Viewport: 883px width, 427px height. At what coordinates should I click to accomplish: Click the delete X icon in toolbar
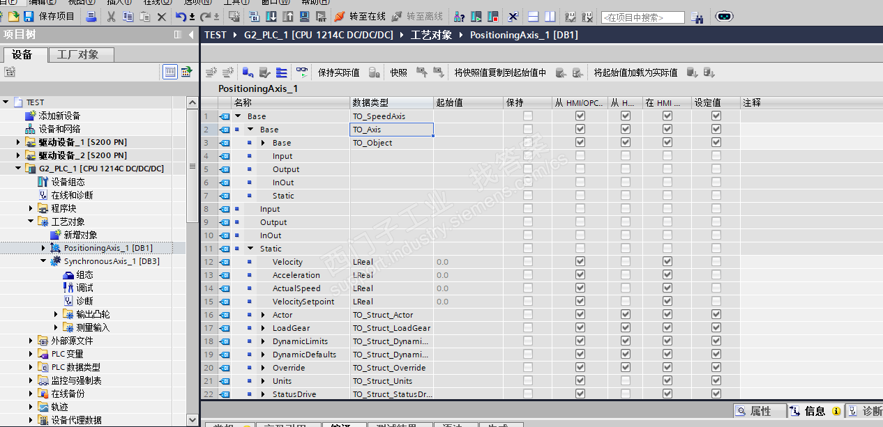(x=162, y=16)
